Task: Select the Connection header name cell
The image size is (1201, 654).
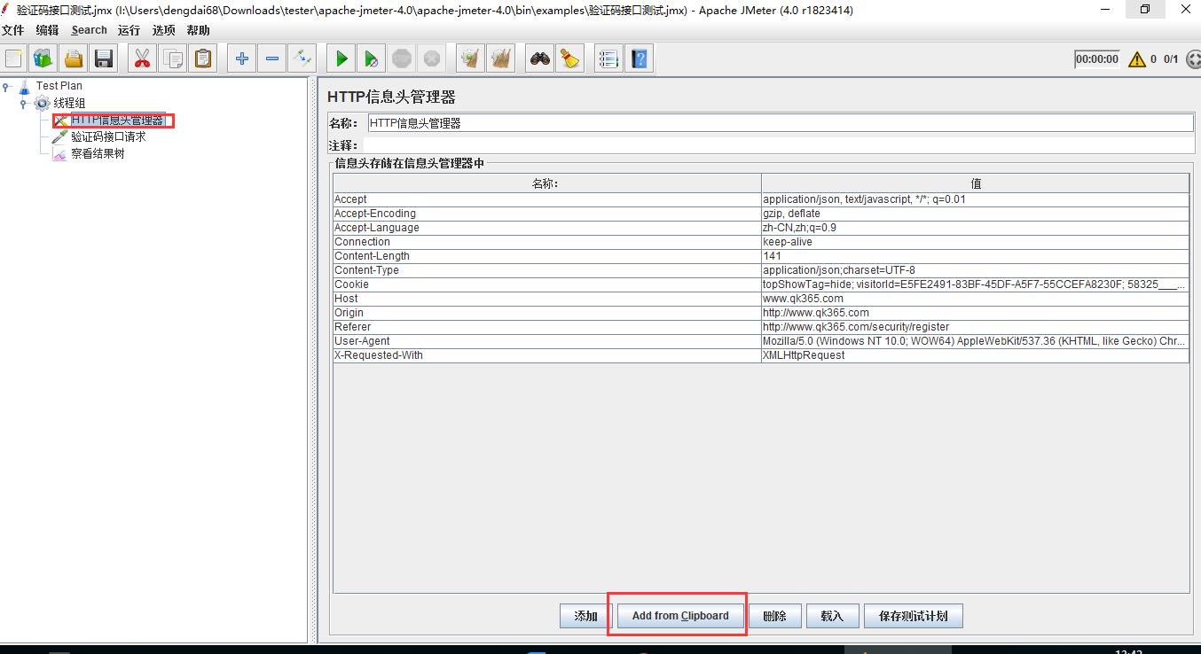Action: point(547,242)
